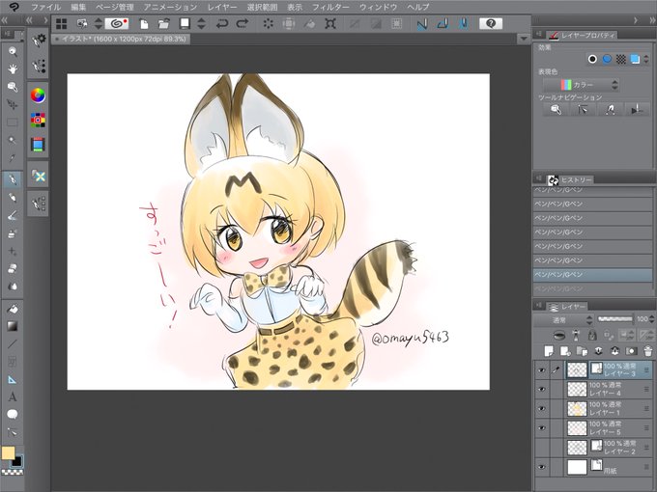657x492 pixels.
Task: Open the Color set palette
Action: click(38, 120)
